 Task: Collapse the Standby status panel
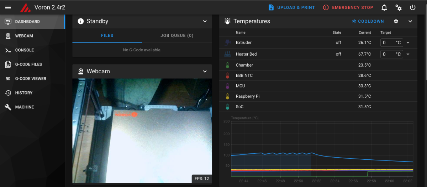point(205,21)
